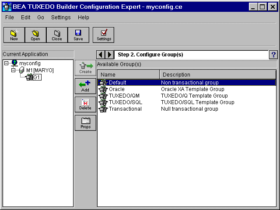Click the 'Null transactional group' description

189,109
